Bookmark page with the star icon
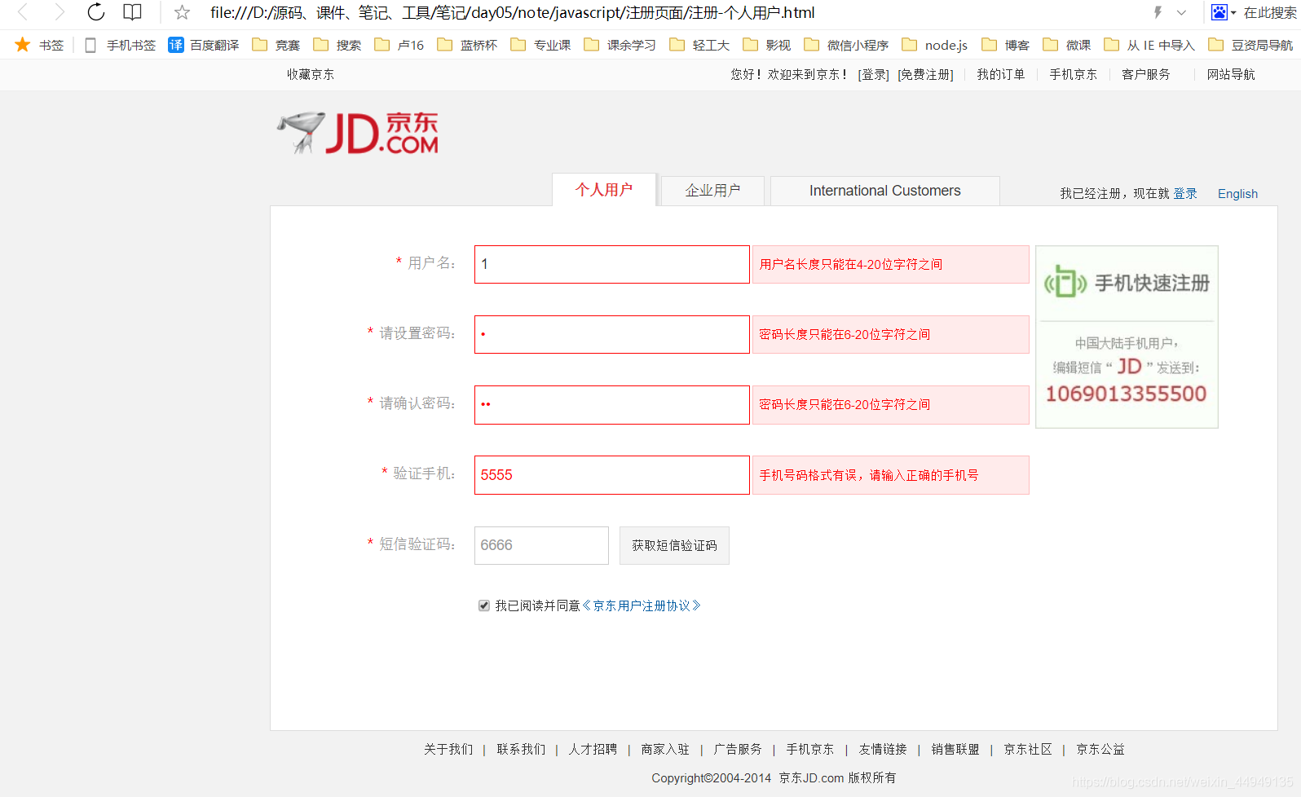Image resolution: width=1301 pixels, height=797 pixels. point(183,12)
